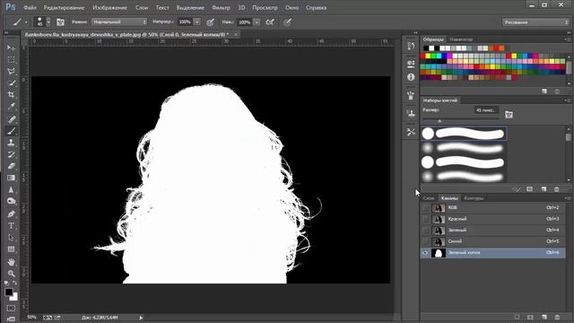This screenshot has width=574, height=323.
Task: Create new channel icon
Action: pos(544,317)
